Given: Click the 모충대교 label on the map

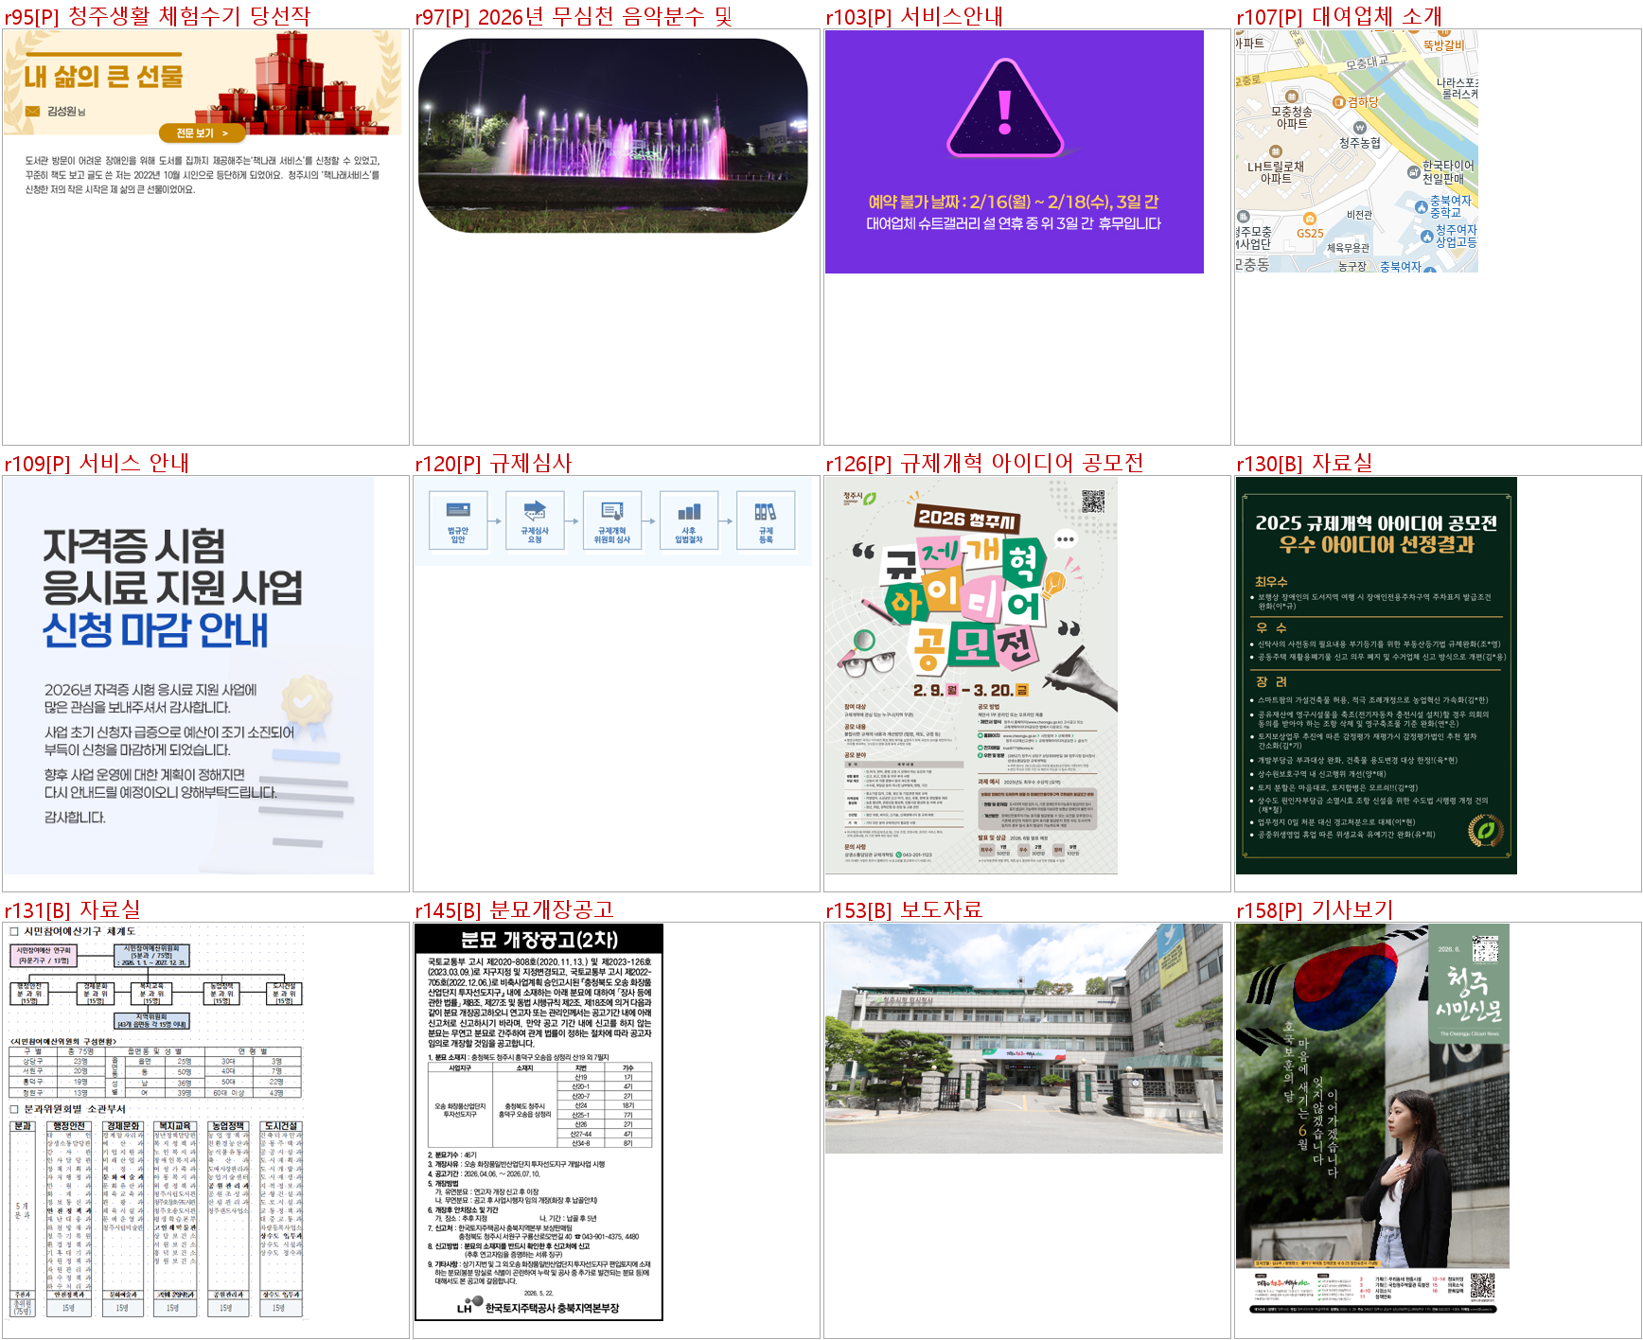Looking at the screenshot, I should [x=1367, y=62].
